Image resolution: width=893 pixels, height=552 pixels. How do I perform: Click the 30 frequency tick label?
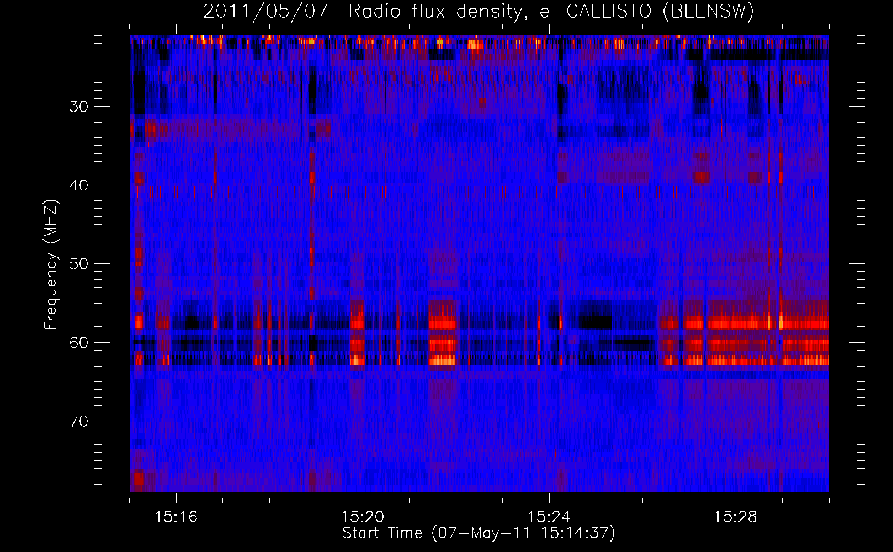tap(79, 107)
